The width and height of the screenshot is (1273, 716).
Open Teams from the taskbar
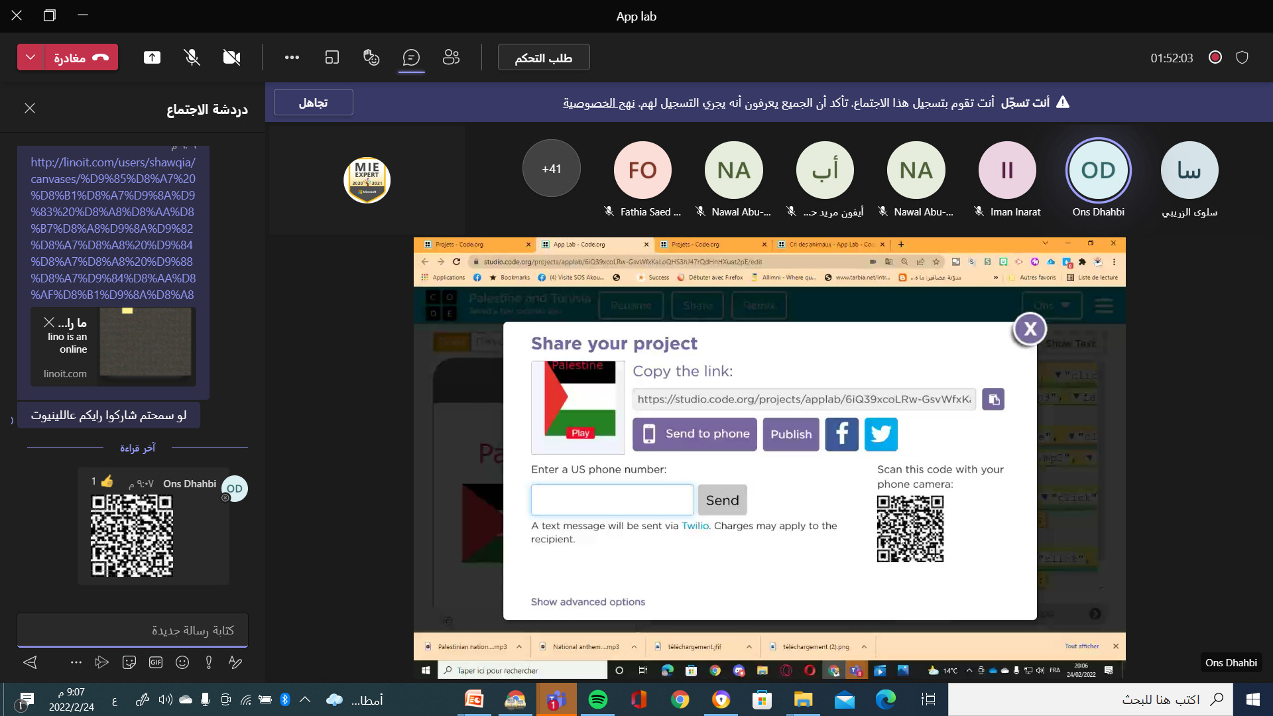pyautogui.click(x=556, y=699)
